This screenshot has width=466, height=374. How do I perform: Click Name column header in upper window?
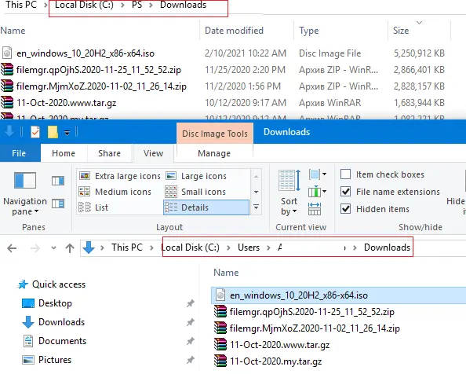tap(13, 31)
